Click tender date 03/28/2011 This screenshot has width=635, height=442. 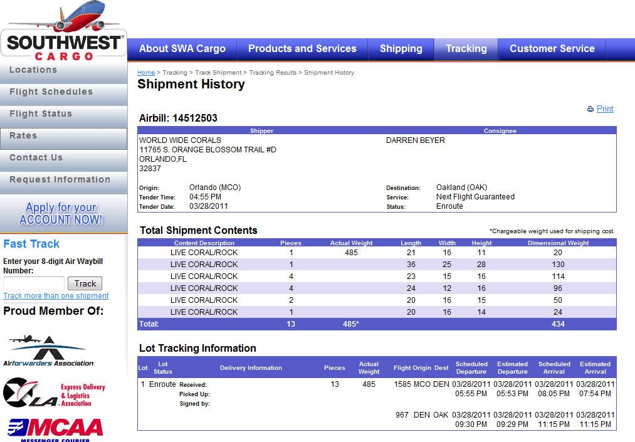click(x=209, y=206)
